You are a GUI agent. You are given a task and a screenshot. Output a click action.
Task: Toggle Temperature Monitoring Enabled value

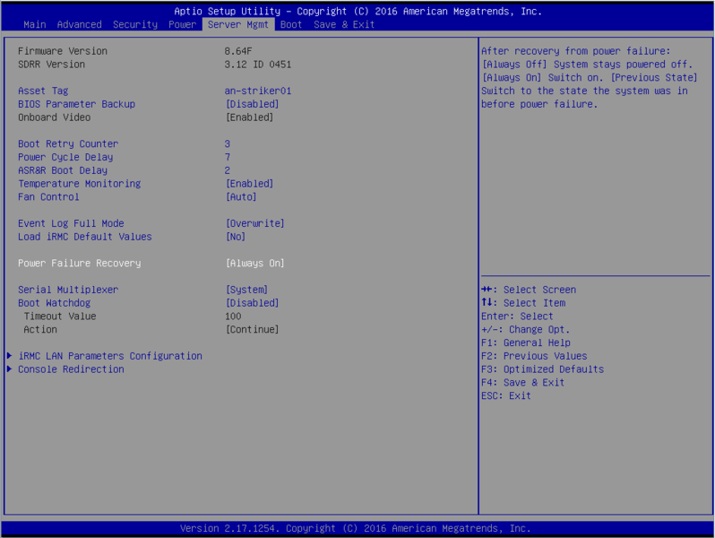(249, 184)
